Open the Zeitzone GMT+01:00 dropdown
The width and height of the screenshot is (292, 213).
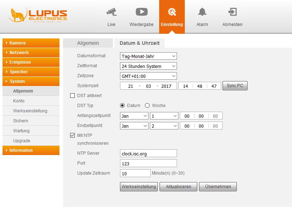pyautogui.click(x=148, y=76)
